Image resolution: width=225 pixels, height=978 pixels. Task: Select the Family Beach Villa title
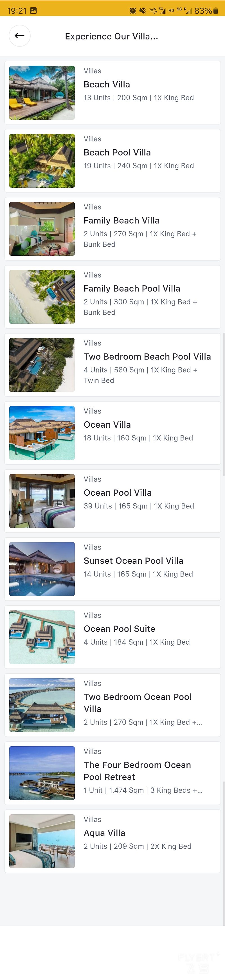pos(121,221)
